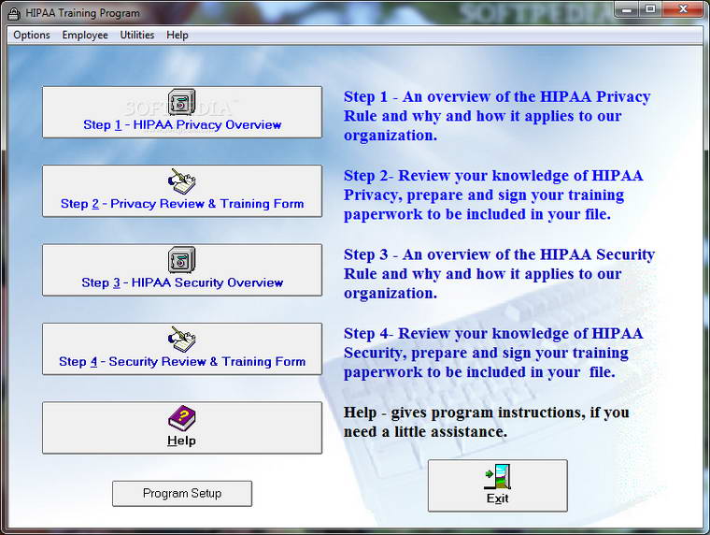This screenshot has width=710, height=535.
Task: Click the writing-hand icon on Step 4 button
Action: click(181, 340)
